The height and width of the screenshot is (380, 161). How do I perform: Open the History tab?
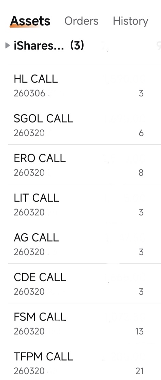131,21
